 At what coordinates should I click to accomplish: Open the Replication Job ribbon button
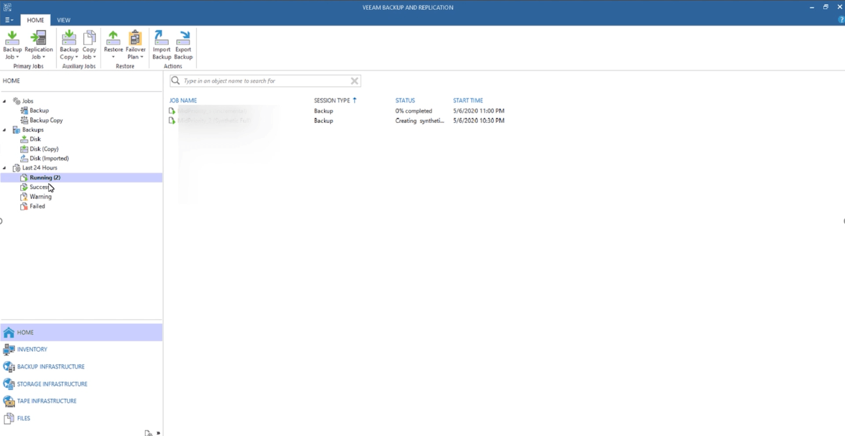tap(38, 45)
